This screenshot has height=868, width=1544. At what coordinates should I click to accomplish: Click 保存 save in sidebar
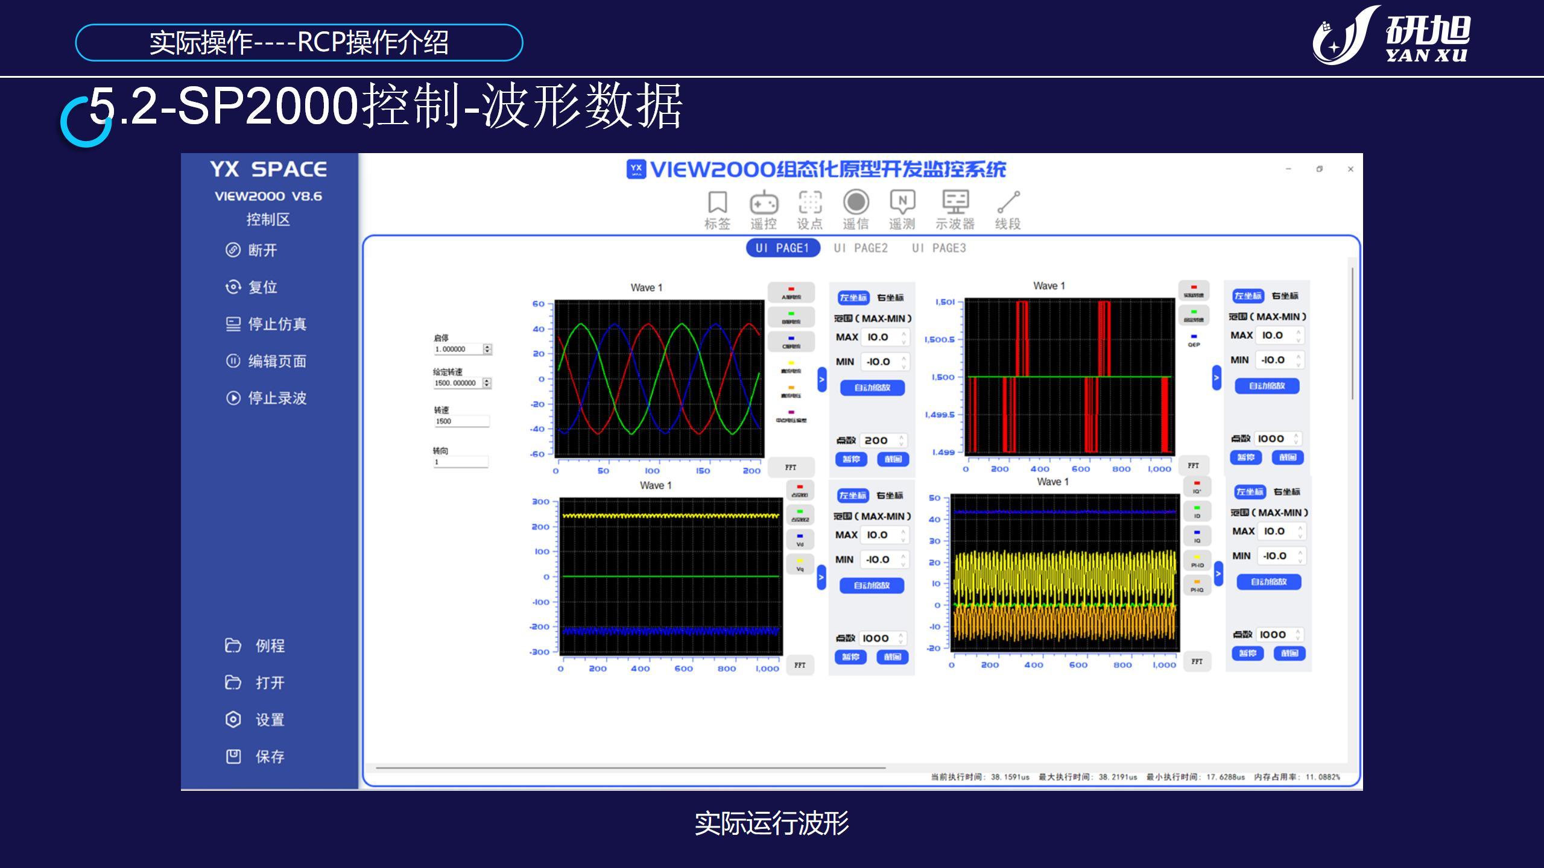255,756
